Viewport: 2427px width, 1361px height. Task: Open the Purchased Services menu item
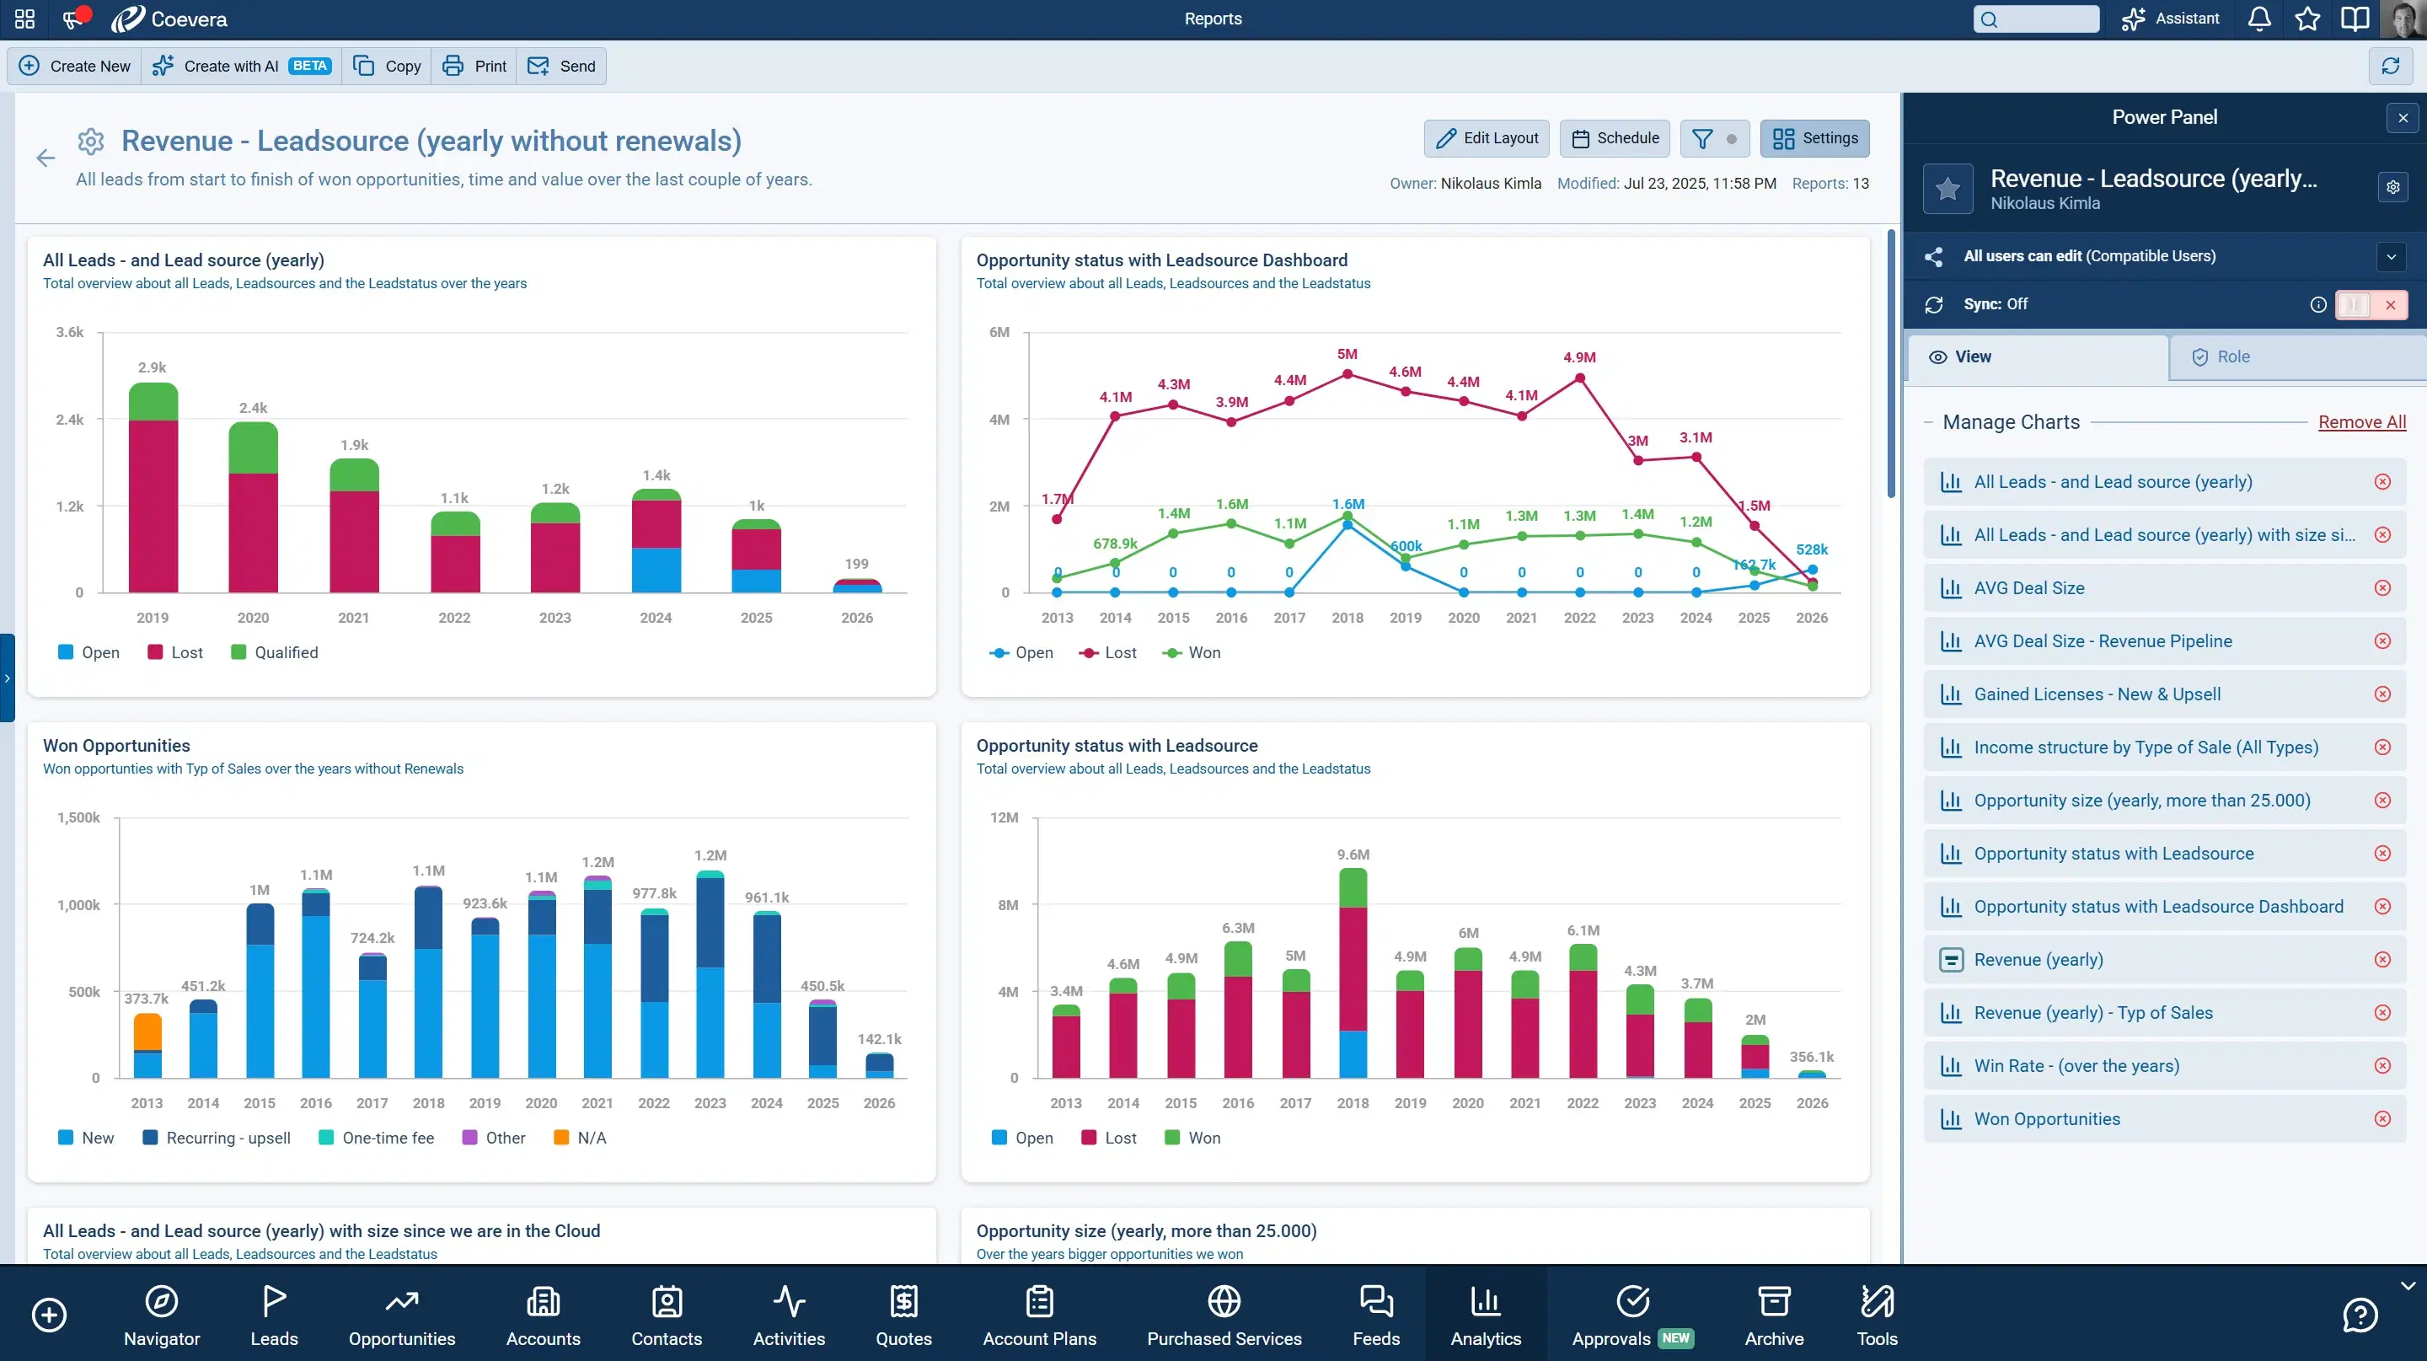(1223, 1314)
